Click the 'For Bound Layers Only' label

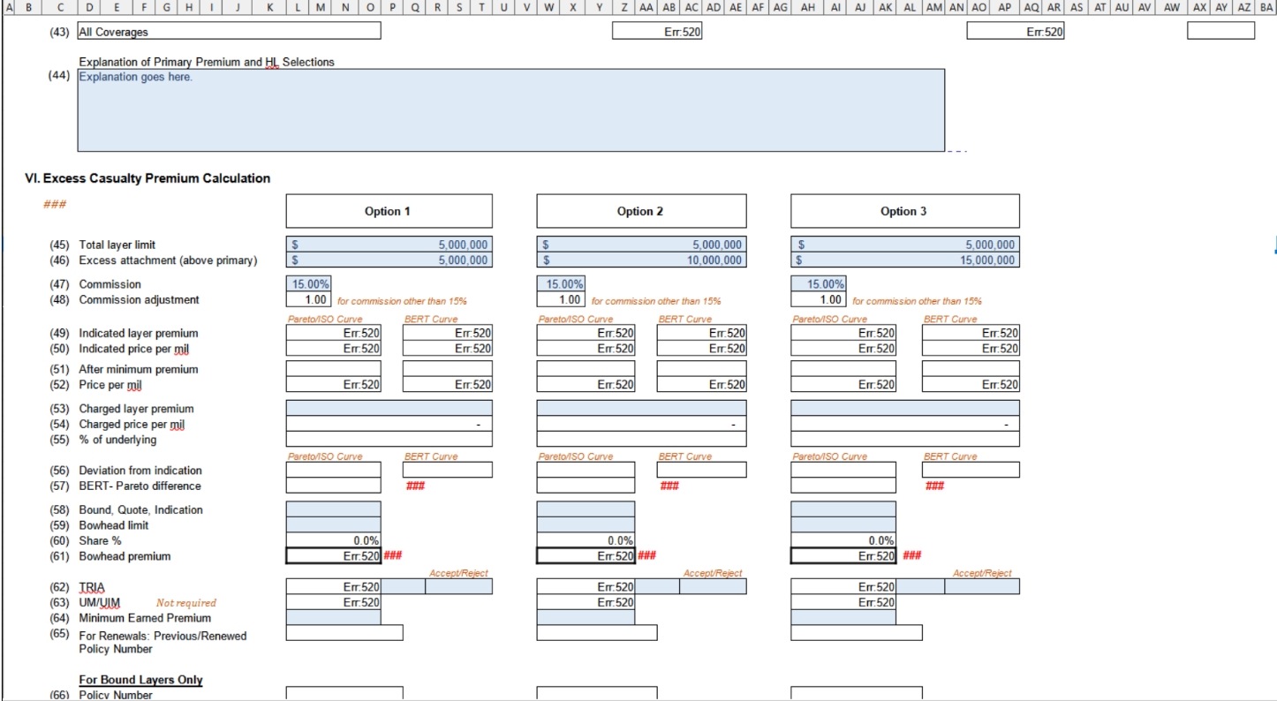point(140,680)
